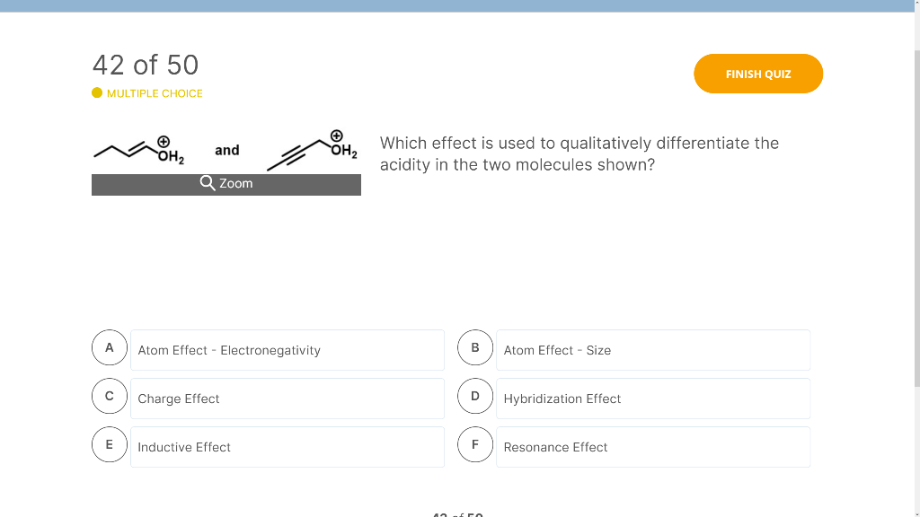Choose the Resonance Effect answer

[653, 447]
